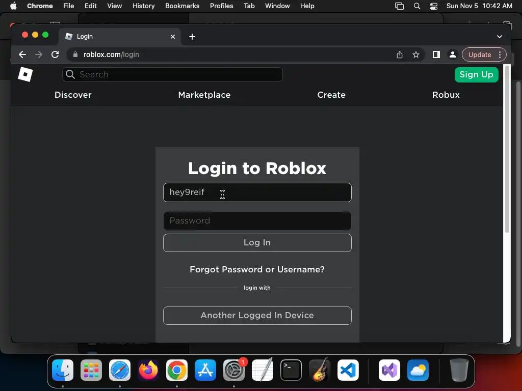Open Launchpad from the Dock
The width and height of the screenshot is (522, 391).
click(x=91, y=370)
